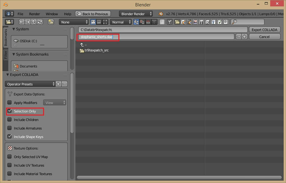Toggle font files filter icon
Screen dimensions: 286x183
click(213, 22)
